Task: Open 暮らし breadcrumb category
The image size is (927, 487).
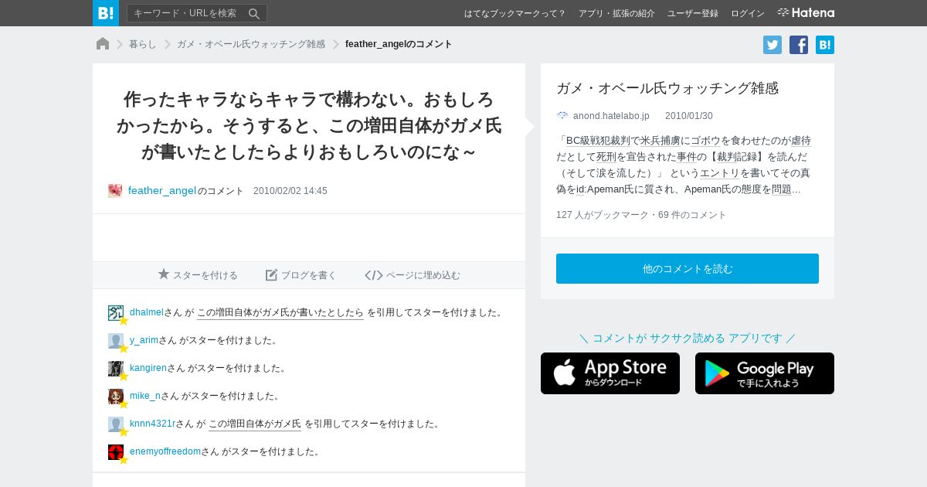Action: [143, 44]
